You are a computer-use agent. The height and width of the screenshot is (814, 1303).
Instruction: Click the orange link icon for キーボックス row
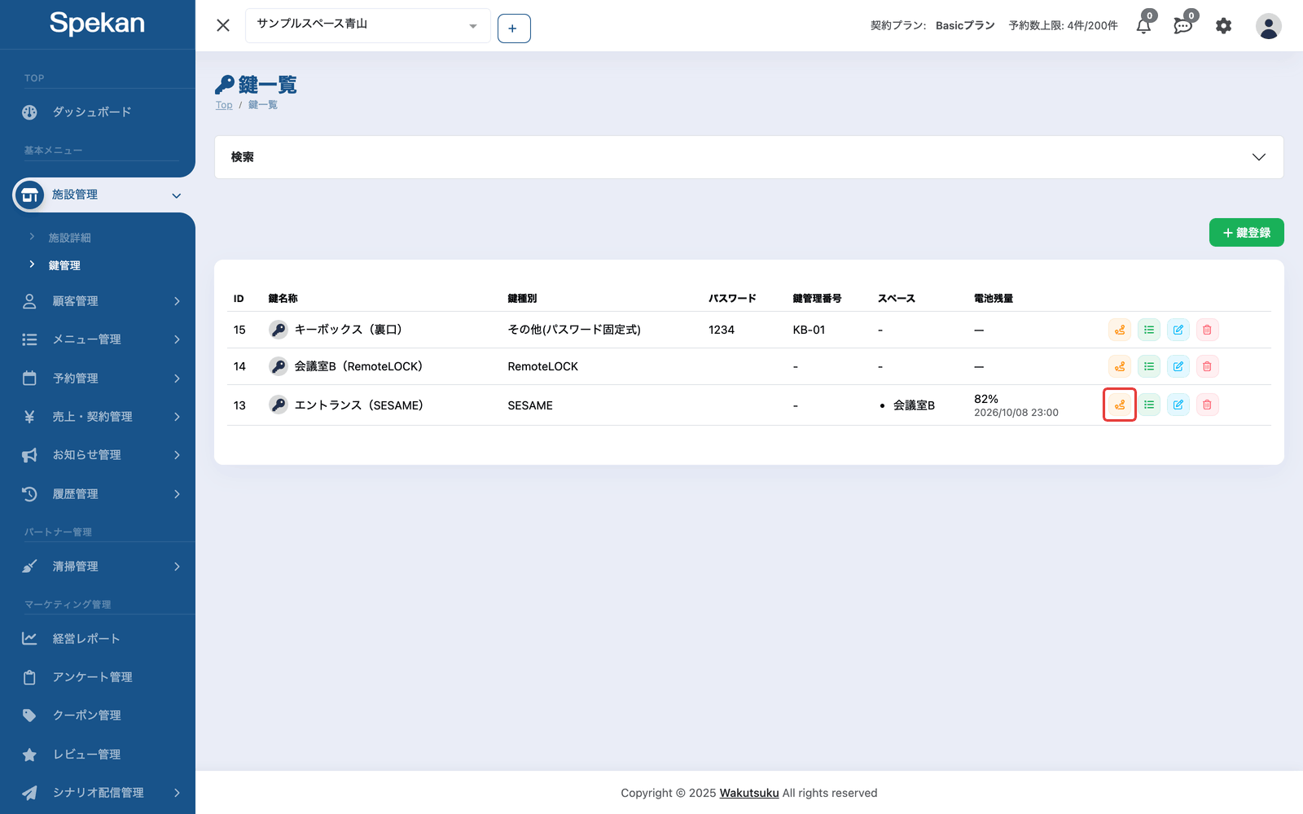pos(1120,330)
